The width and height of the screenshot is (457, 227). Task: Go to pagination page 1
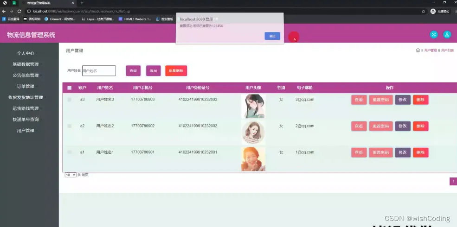(453, 181)
